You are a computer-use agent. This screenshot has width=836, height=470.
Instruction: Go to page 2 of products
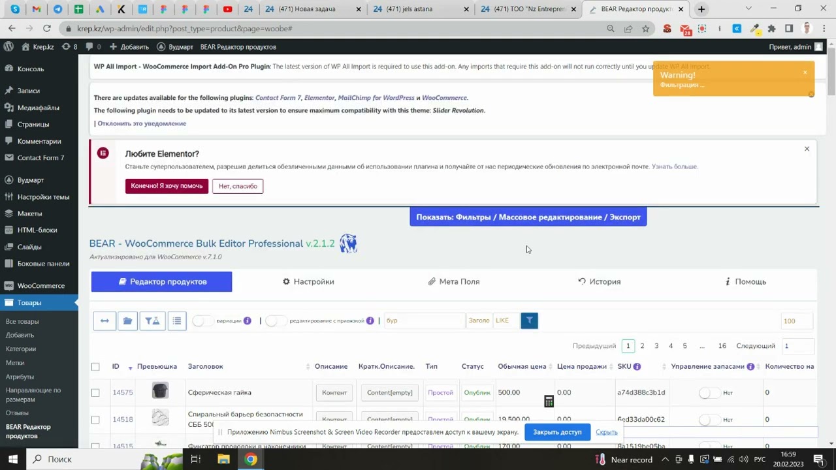[x=642, y=346]
